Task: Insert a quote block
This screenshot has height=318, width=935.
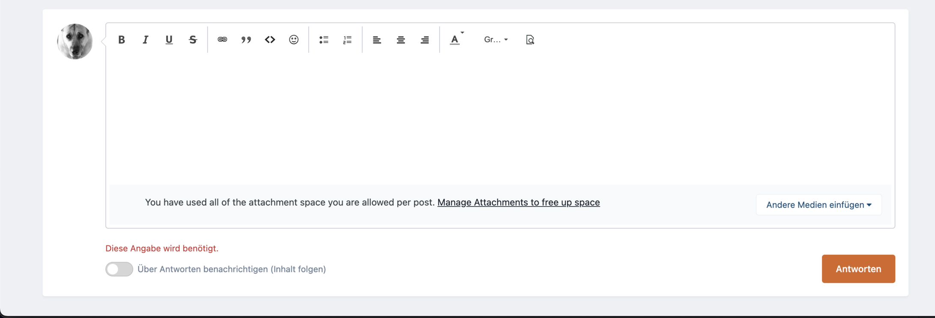Action: coord(246,40)
